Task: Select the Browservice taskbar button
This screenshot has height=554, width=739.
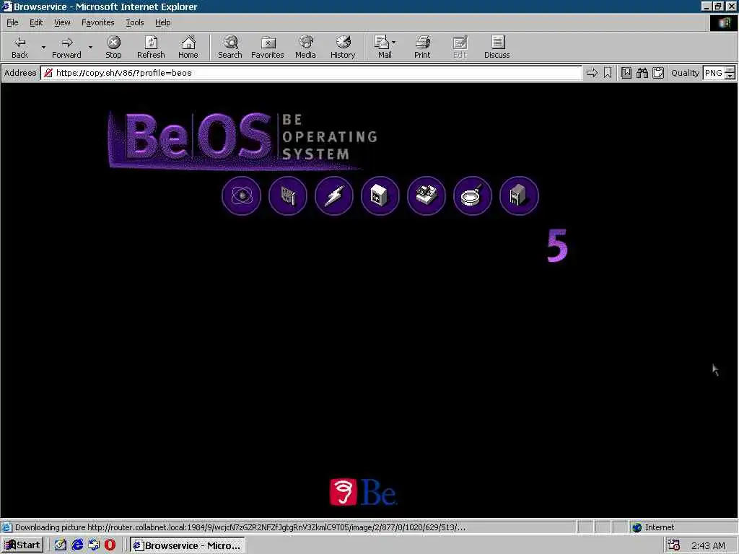Action: coord(188,545)
